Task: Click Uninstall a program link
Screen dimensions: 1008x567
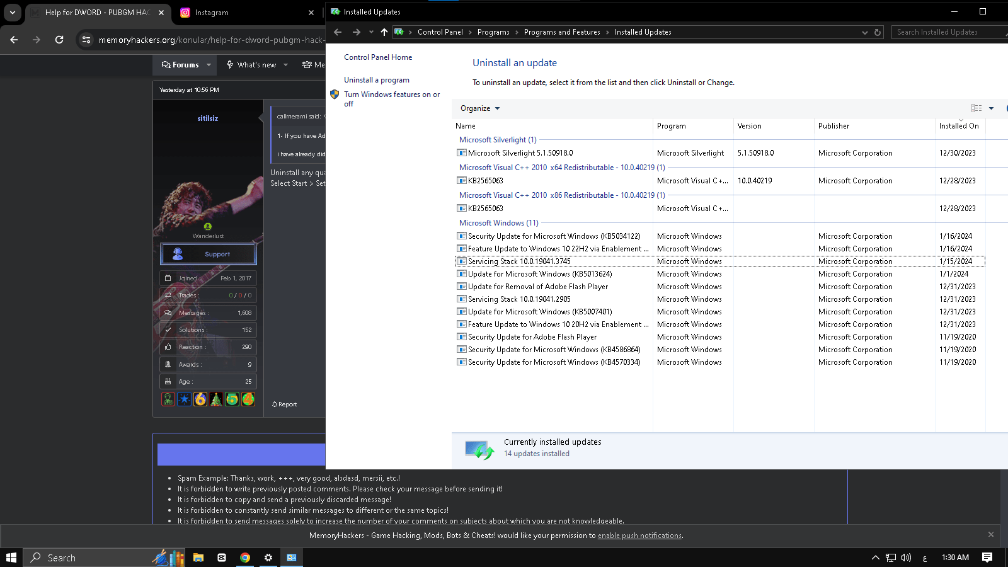Action: [x=377, y=80]
